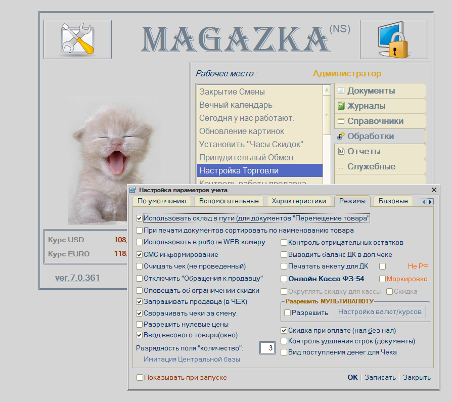The width and height of the screenshot is (452, 402).
Task: Click the locked monitor icon at top-right
Action: point(394,39)
